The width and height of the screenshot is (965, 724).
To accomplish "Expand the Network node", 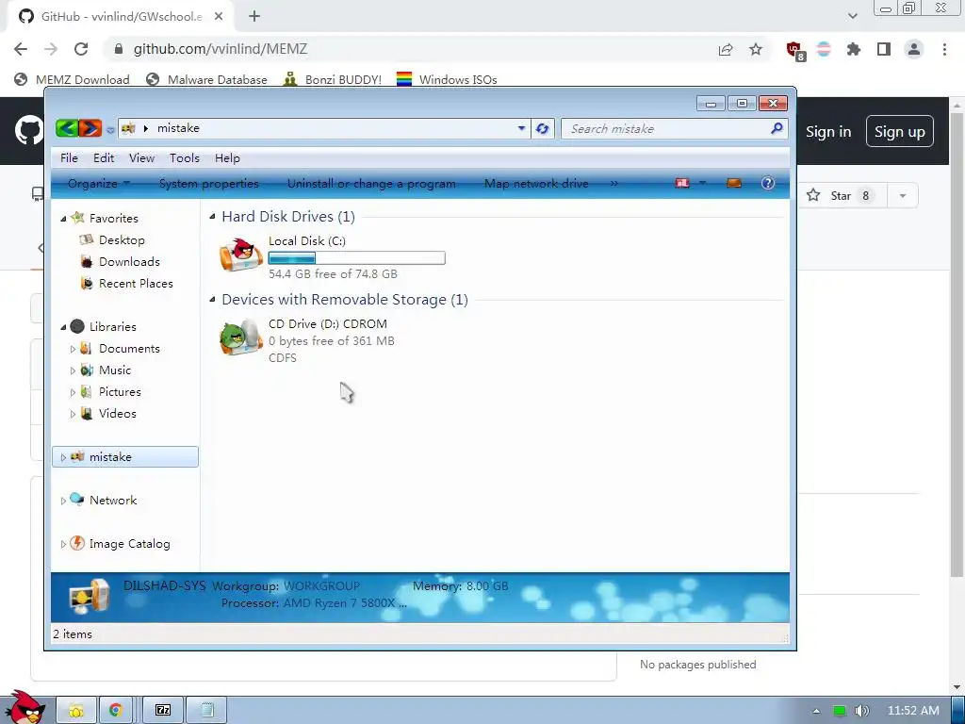I will (63, 502).
